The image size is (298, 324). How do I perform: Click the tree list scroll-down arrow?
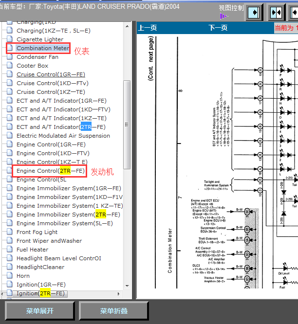point(127,286)
